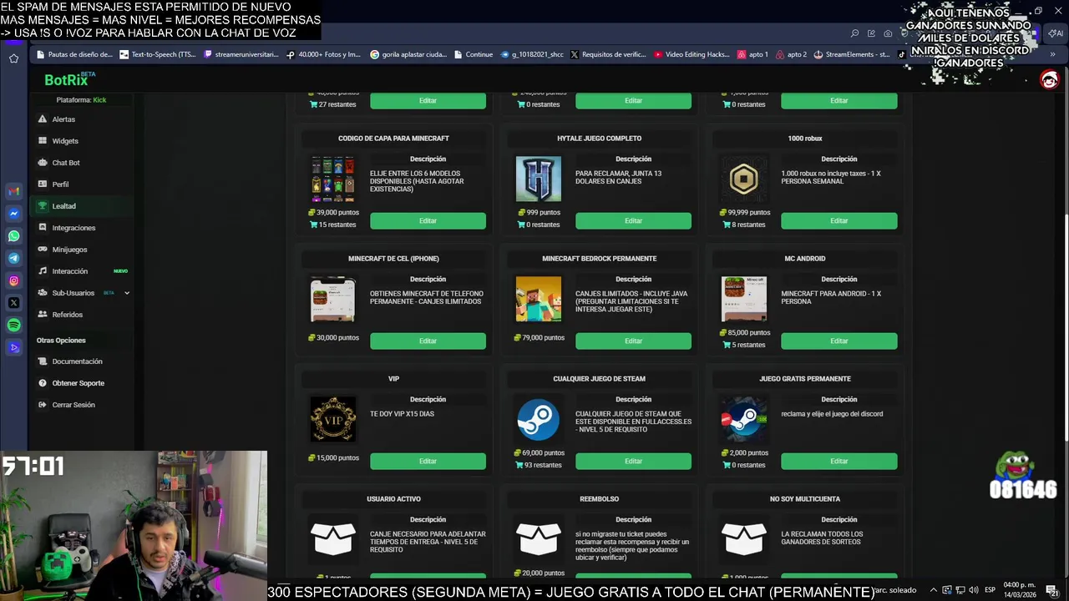The width and height of the screenshot is (1069, 601).
Task: Click the Hytale reward thumbnail
Action: click(x=539, y=179)
